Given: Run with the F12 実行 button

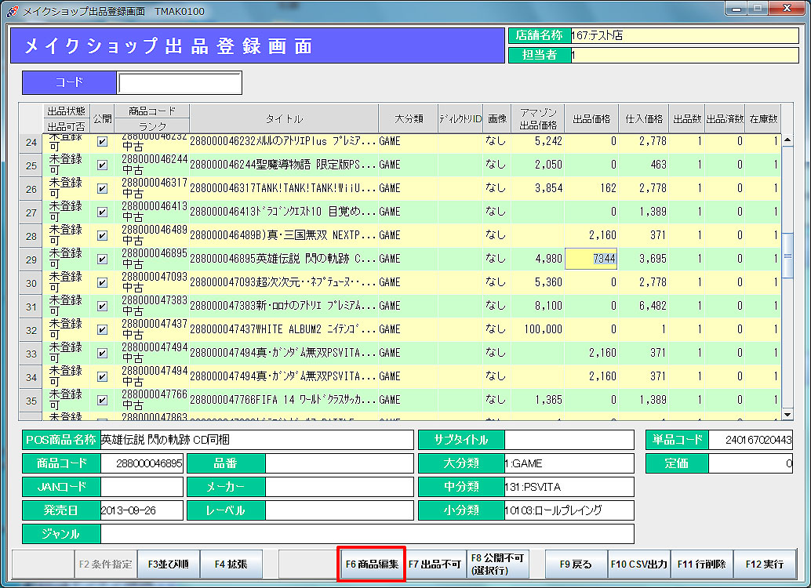Looking at the screenshot, I should pyautogui.click(x=764, y=564).
